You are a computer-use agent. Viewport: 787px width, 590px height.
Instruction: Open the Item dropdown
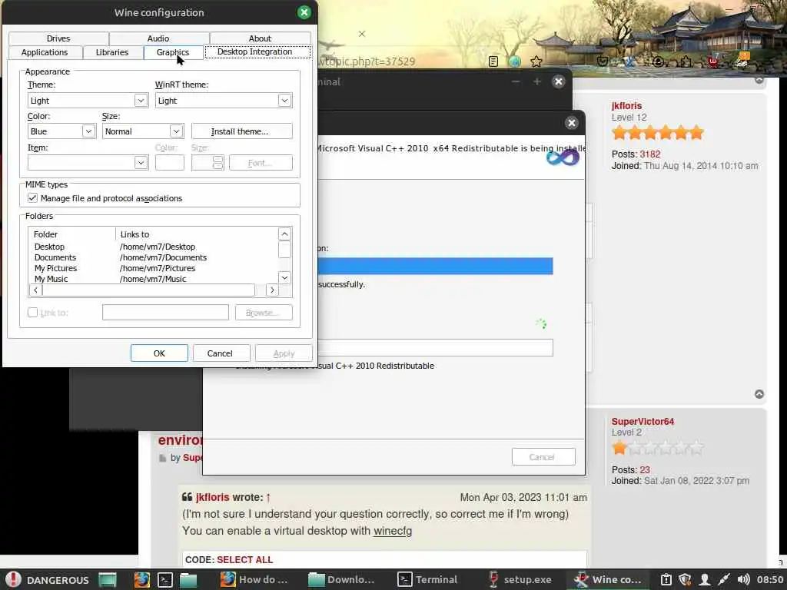tap(88, 163)
